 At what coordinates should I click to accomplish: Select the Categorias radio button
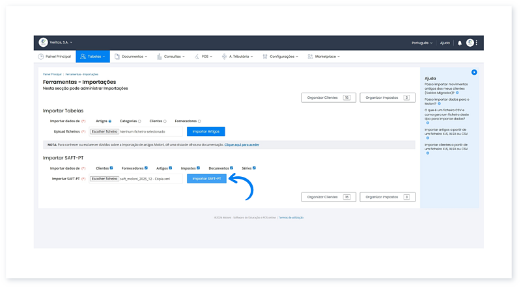(x=139, y=121)
